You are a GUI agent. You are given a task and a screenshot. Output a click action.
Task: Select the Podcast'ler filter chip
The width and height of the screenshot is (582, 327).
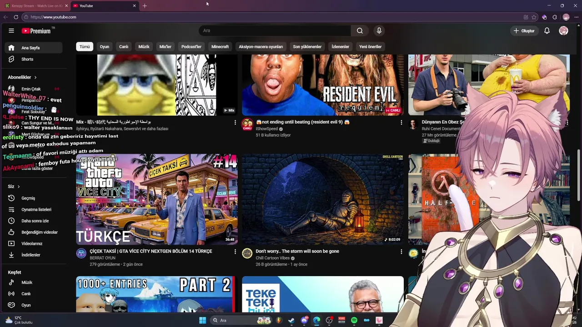(191, 46)
